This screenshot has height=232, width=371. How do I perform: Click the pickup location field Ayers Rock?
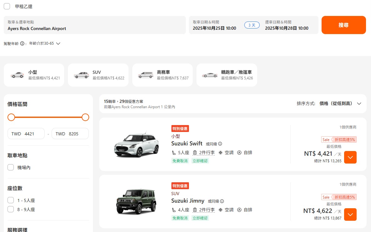94,25
